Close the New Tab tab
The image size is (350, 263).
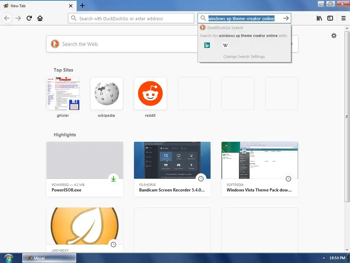pos(70,6)
